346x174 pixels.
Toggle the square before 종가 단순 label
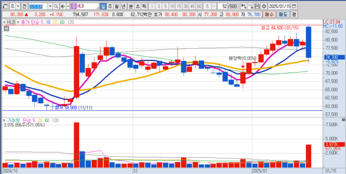pyautogui.click(x=18, y=22)
